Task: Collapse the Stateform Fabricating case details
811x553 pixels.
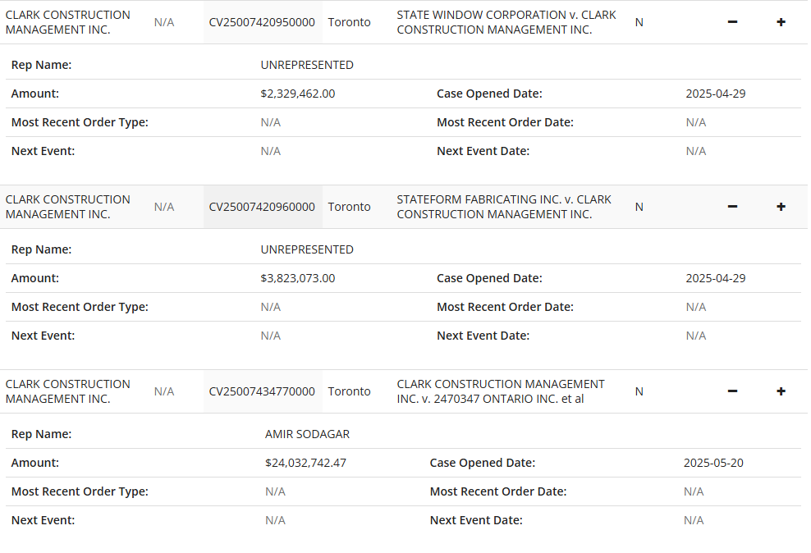Action: click(x=732, y=207)
